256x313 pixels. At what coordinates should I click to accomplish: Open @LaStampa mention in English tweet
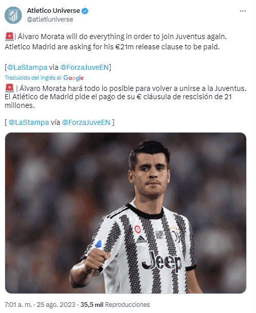point(27,67)
